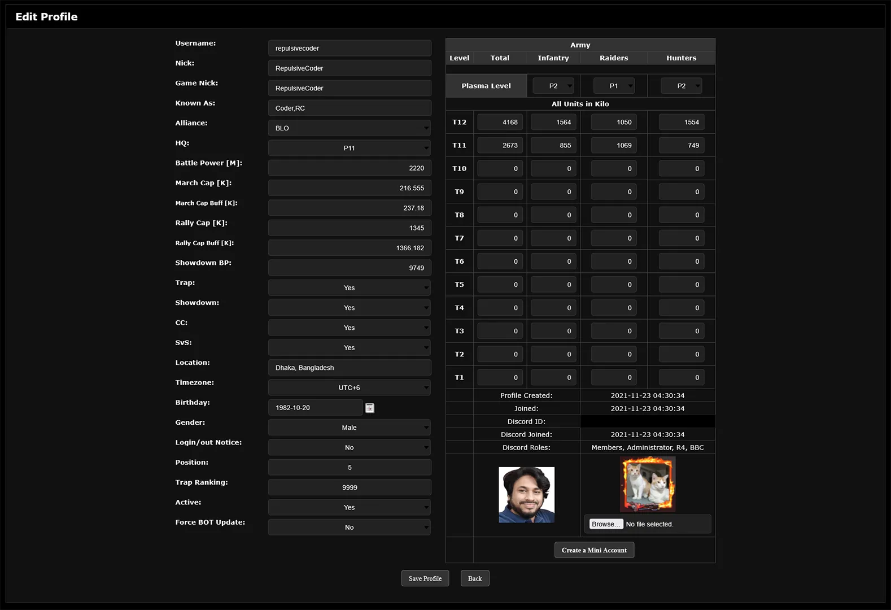Expand the HQ level dropdown
The width and height of the screenshot is (891, 610).
pos(350,148)
